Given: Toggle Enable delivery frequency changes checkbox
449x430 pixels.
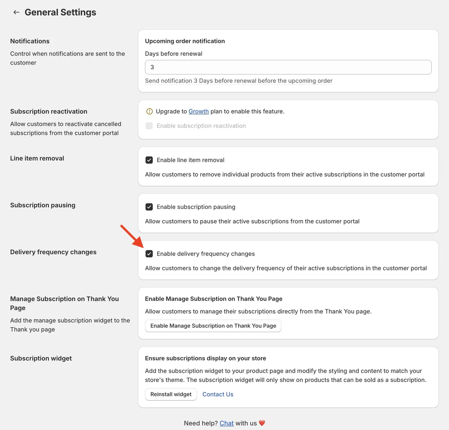Looking at the screenshot, I should coord(149,254).
